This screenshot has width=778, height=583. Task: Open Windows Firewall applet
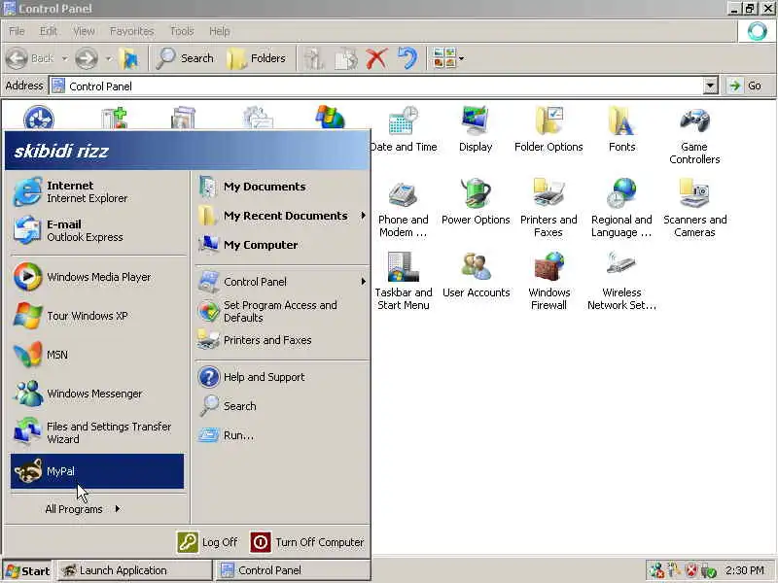pos(548,281)
